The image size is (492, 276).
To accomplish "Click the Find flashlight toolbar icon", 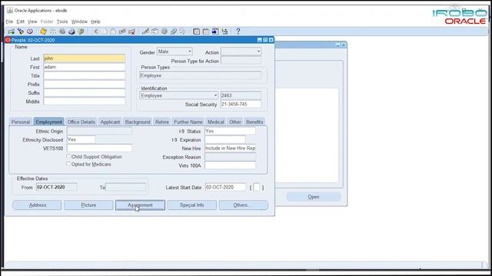I will pos(21,31).
